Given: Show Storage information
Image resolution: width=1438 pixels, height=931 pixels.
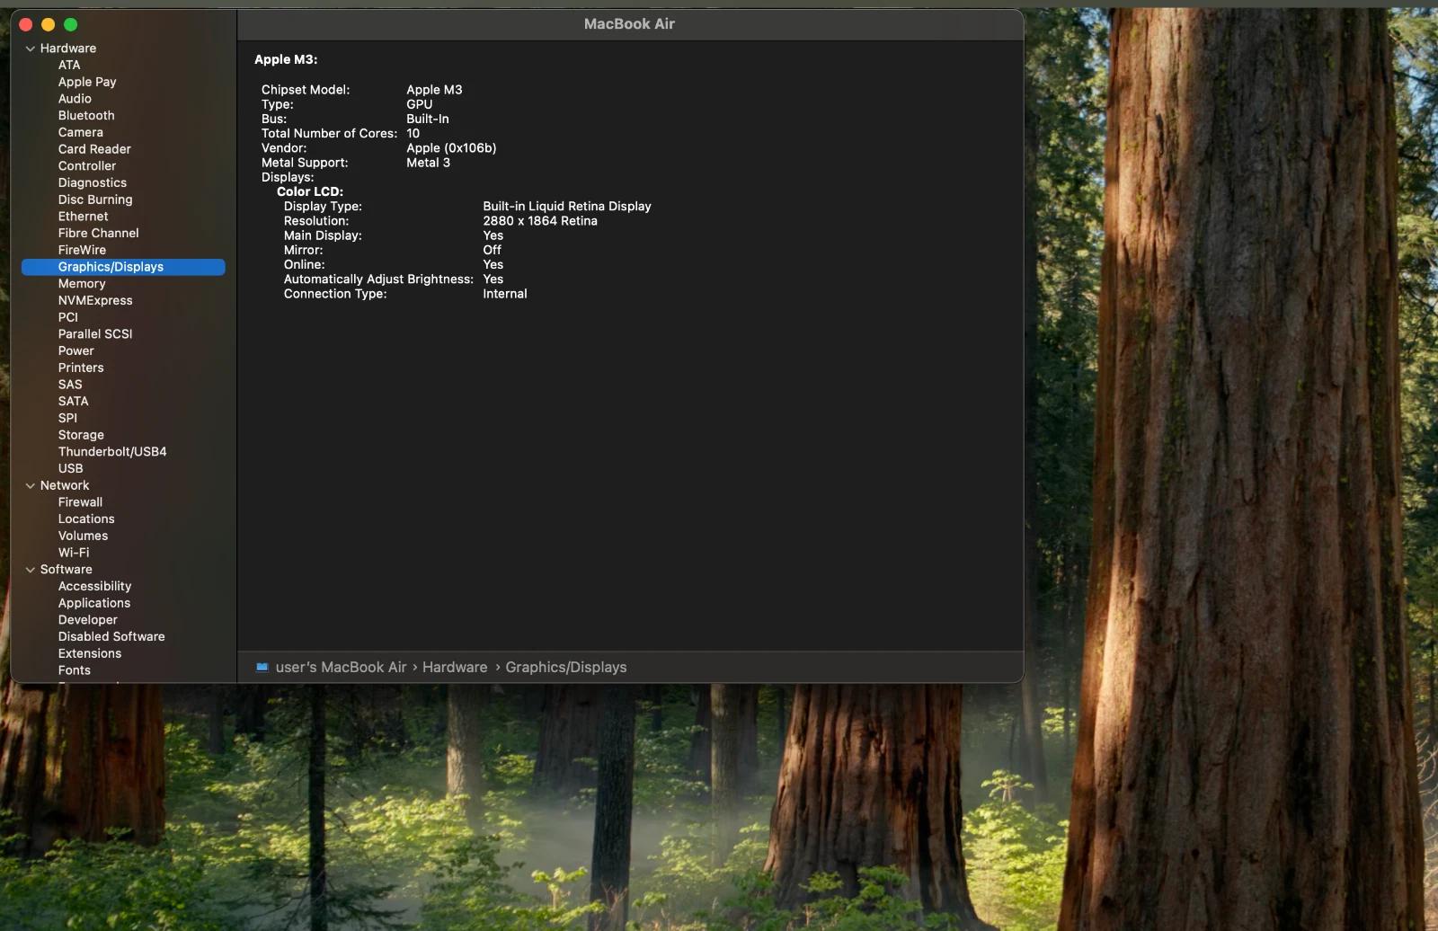Looking at the screenshot, I should 81,435.
